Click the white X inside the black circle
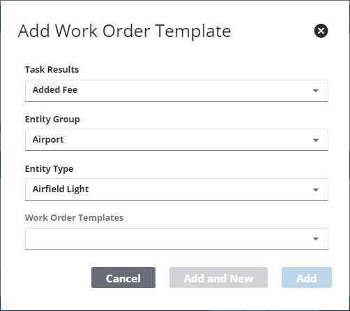Viewport: 350px width, 311px height. [x=321, y=31]
